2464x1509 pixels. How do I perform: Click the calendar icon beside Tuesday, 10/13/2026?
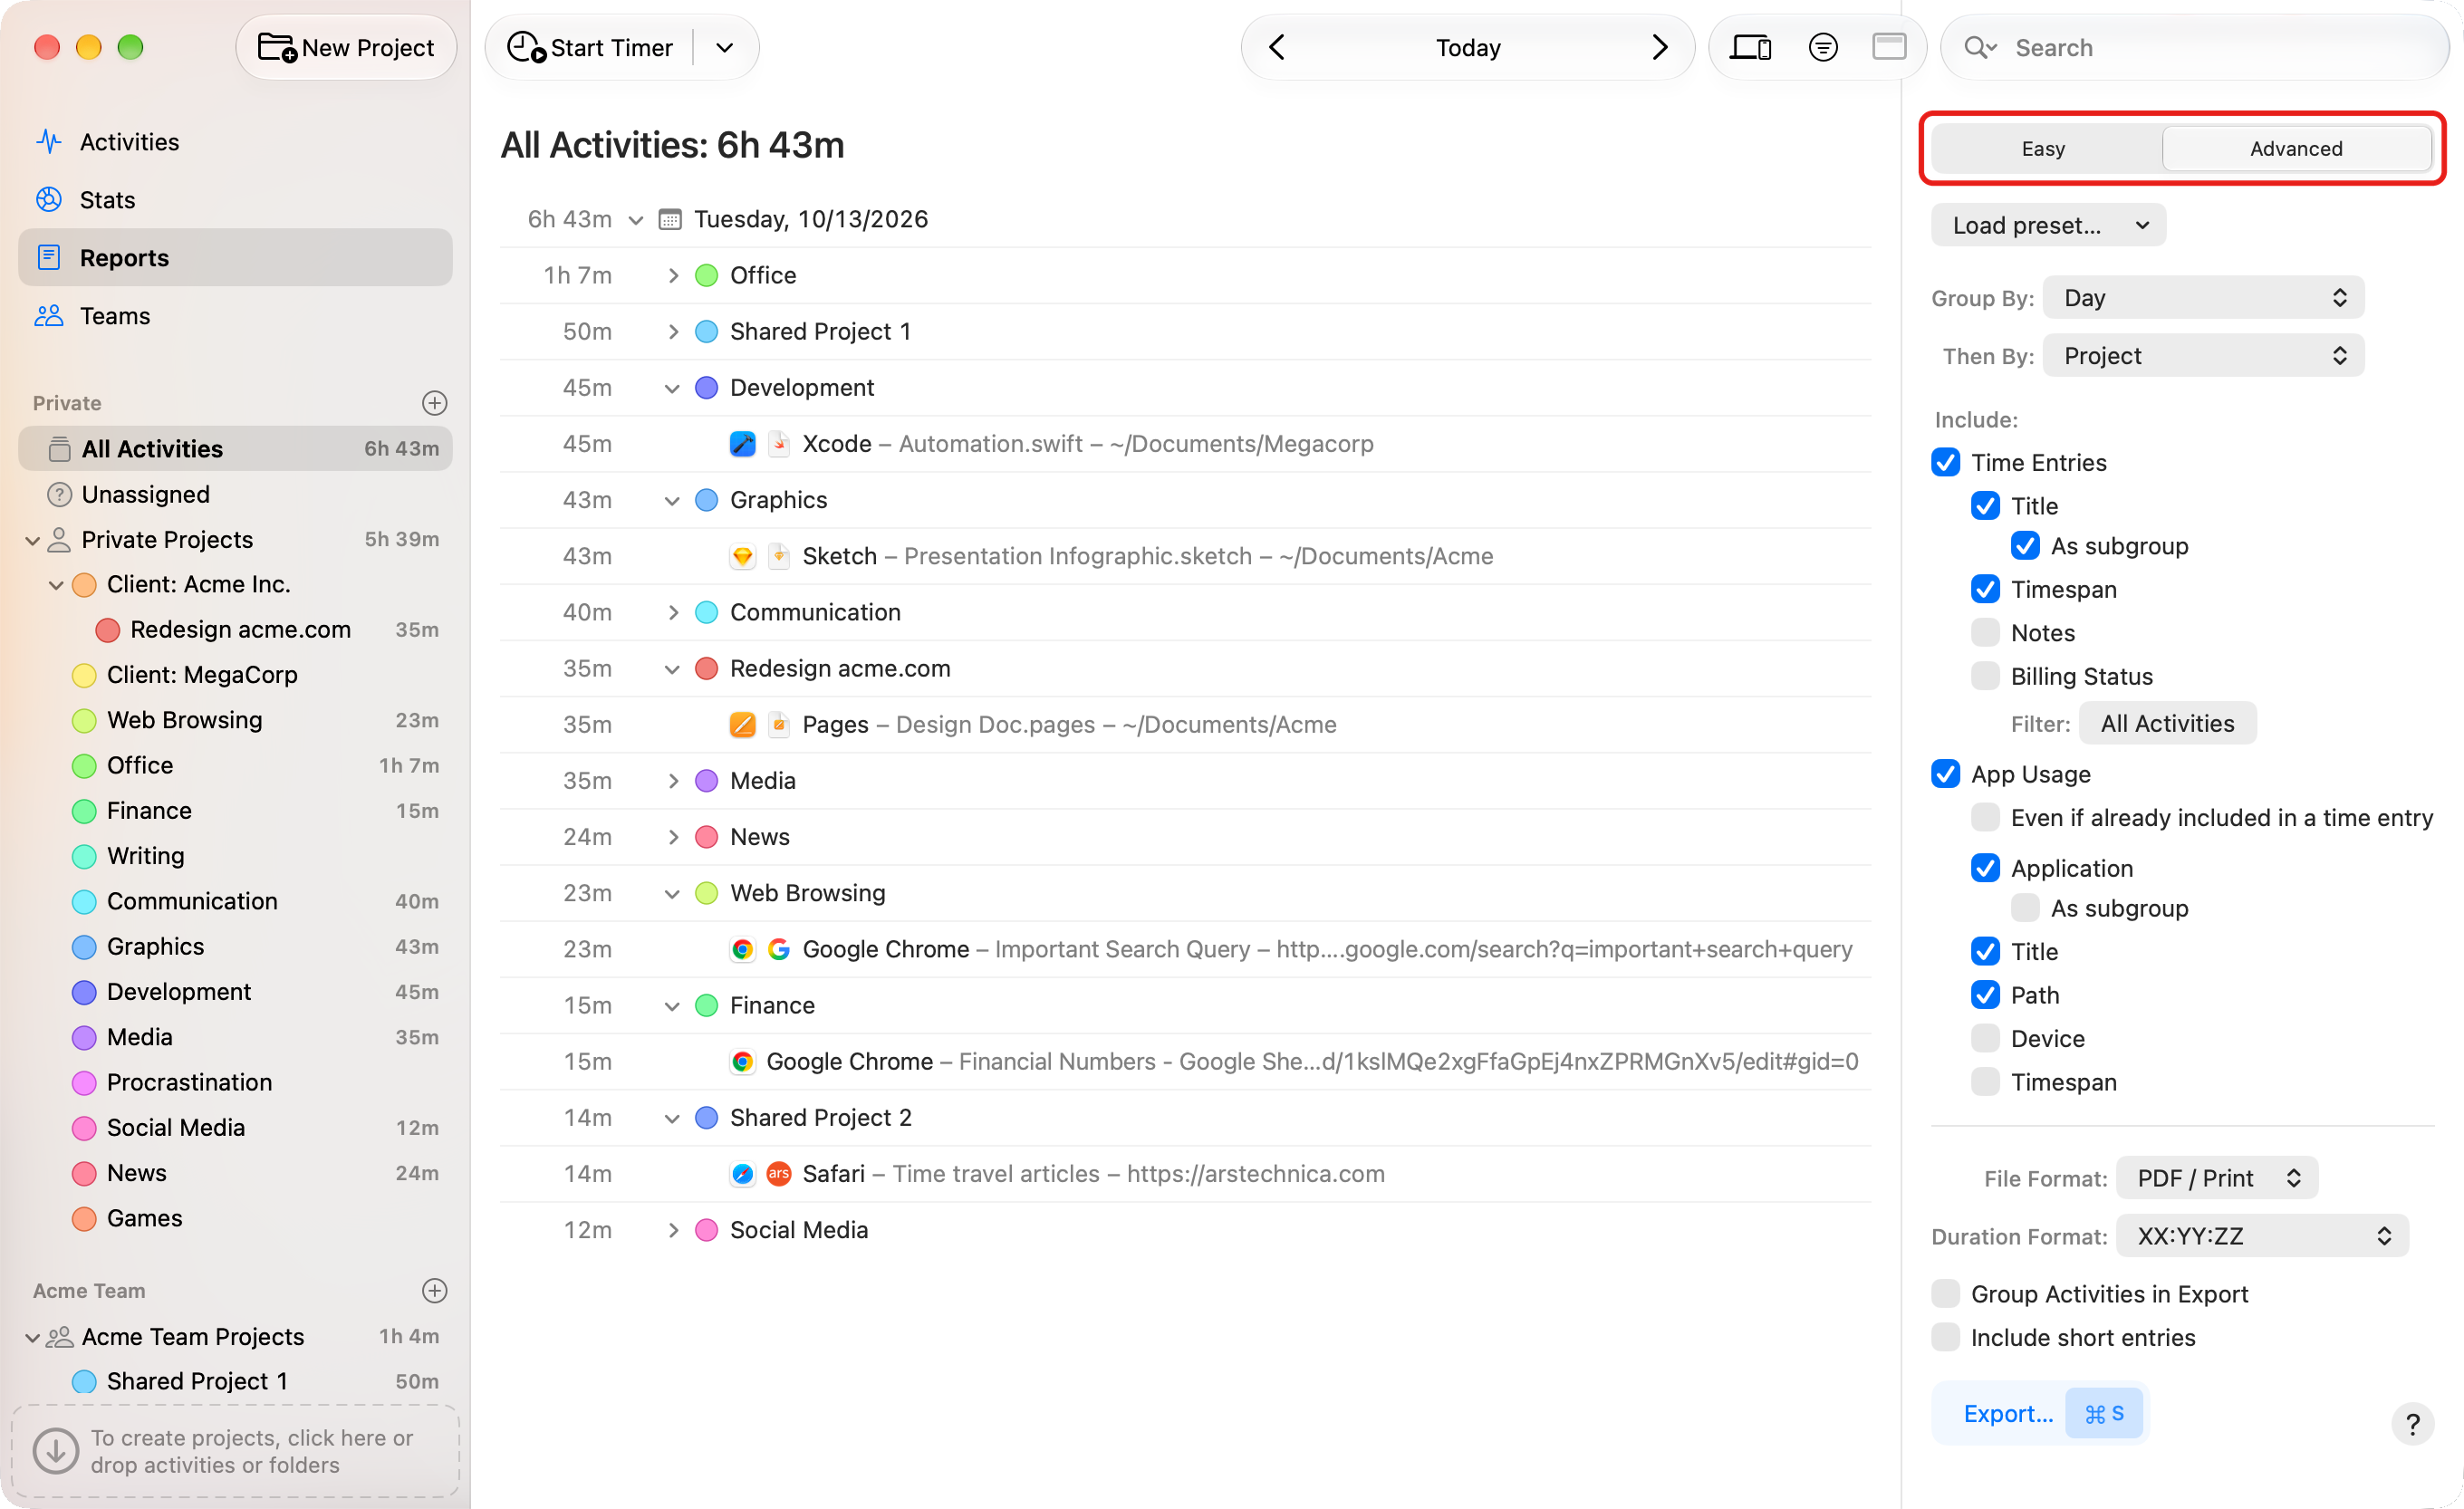[x=670, y=219]
